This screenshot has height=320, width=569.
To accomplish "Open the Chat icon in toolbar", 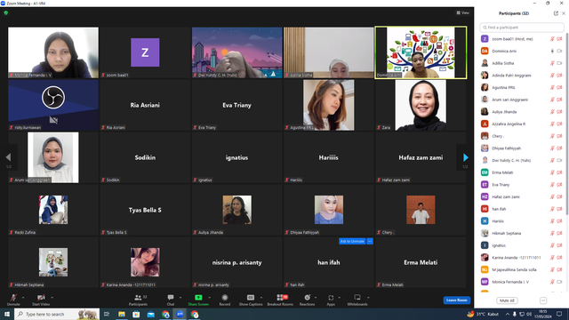I will [x=171, y=298].
